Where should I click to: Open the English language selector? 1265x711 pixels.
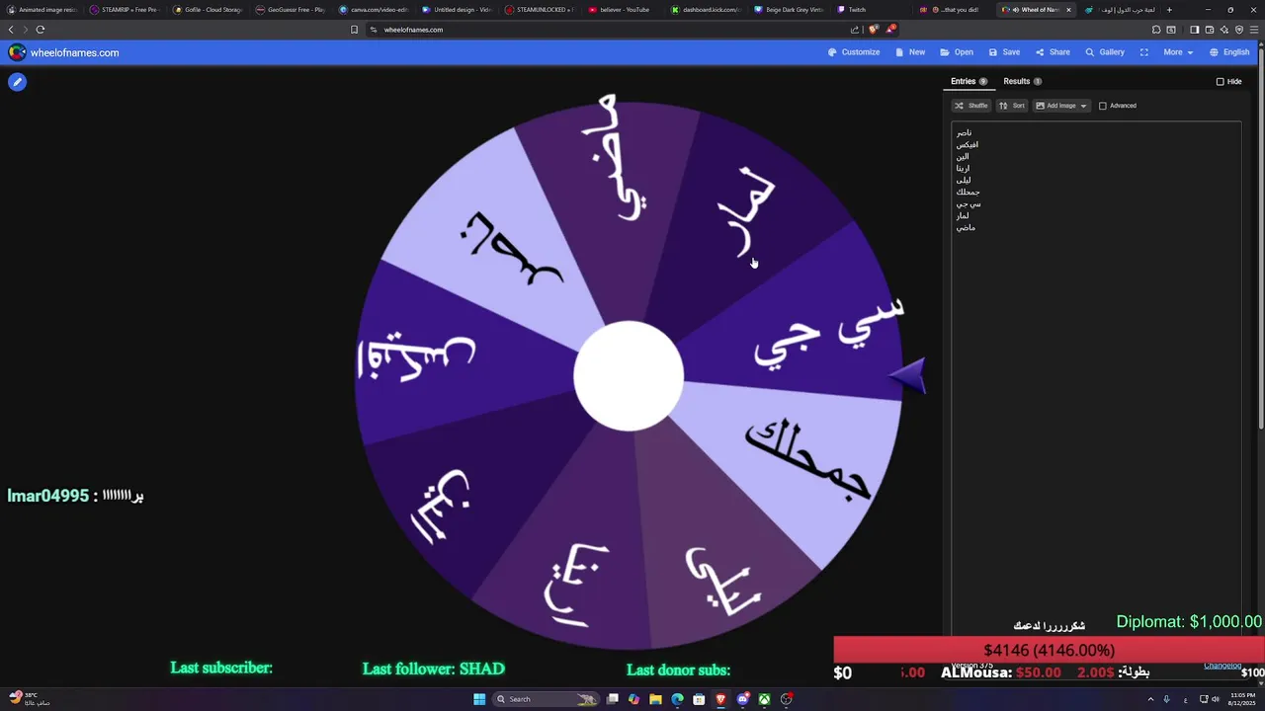pos(1229,52)
